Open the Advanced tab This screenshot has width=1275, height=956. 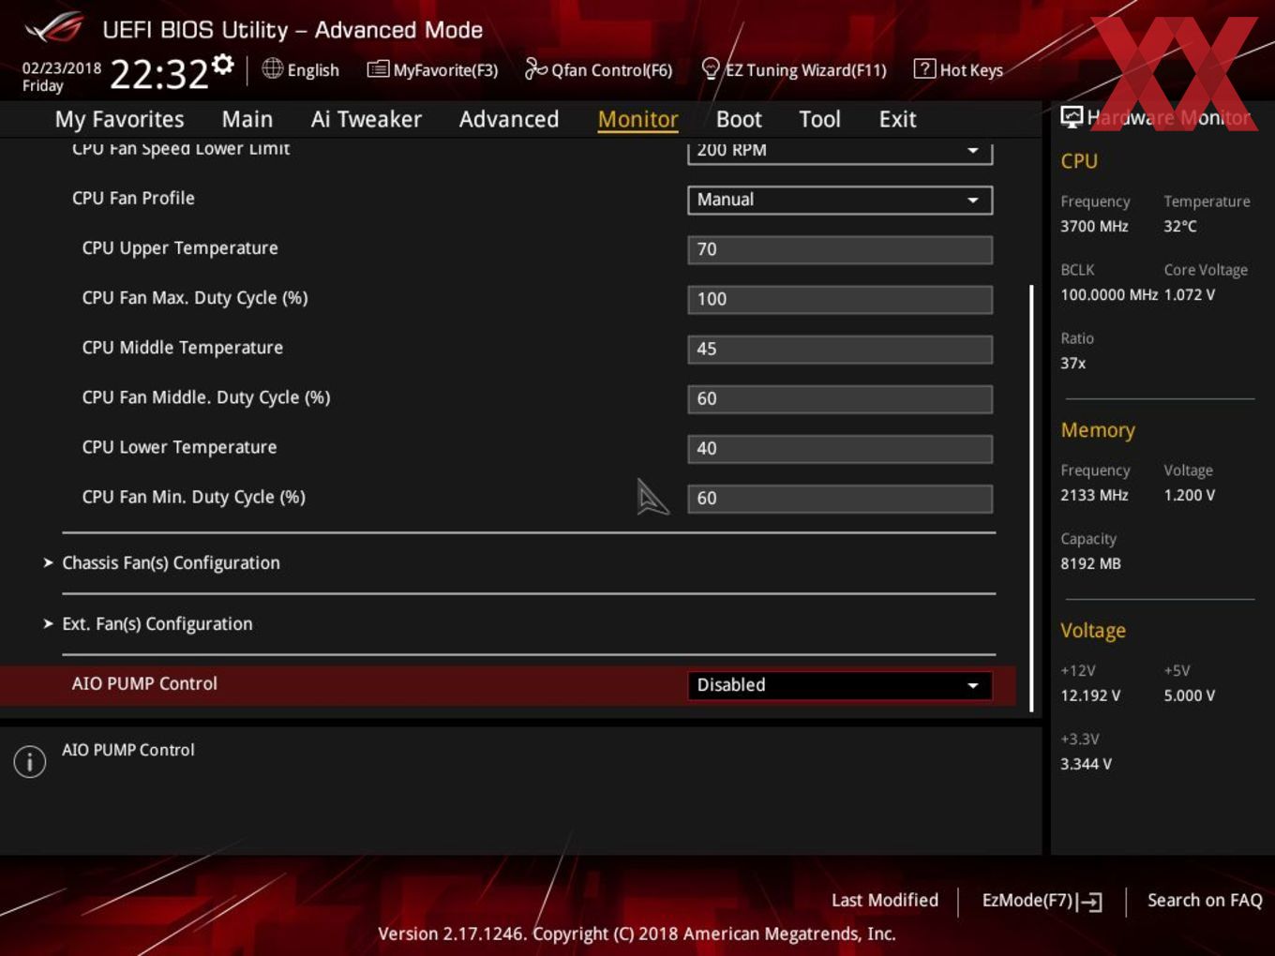(509, 119)
